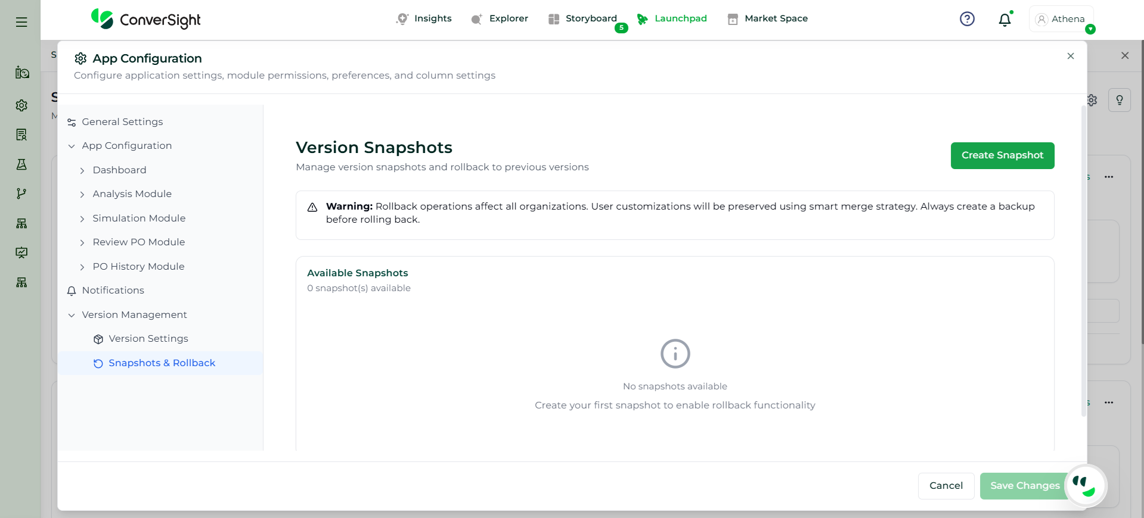Viewport: 1144px width, 518px height.
Task: Click the left sidebar settings gear icon
Action: (x=21, y=105)
